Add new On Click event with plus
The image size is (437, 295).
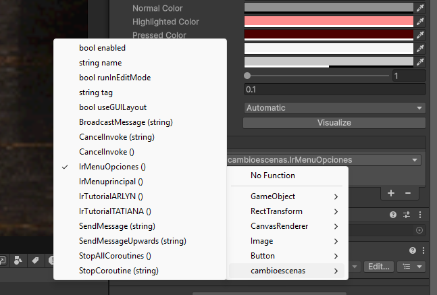point(391,193)
